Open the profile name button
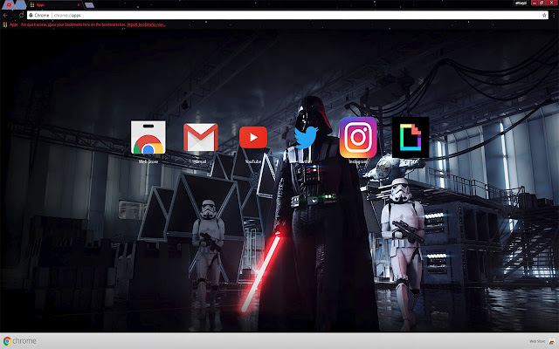 (x=521, y=3)
